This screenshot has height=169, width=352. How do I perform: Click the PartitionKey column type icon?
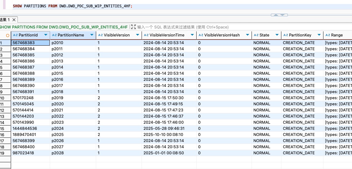285,35
